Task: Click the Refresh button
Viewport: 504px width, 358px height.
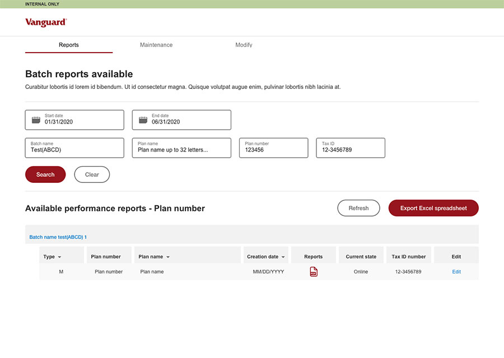Action: (358, 208)
